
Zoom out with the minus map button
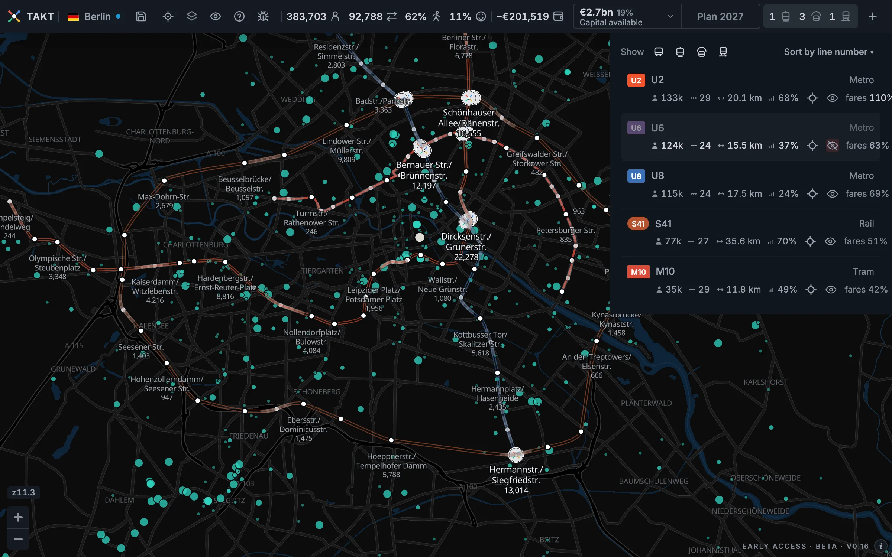click(18, 539)
